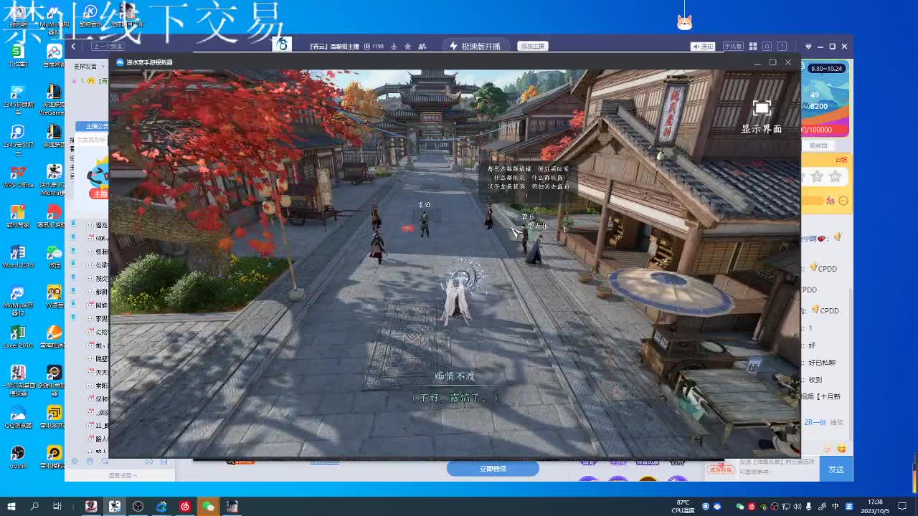Click the taskbar clock showing 17:38
Screen dimensions: 918x516
click(x=876, y=507)
